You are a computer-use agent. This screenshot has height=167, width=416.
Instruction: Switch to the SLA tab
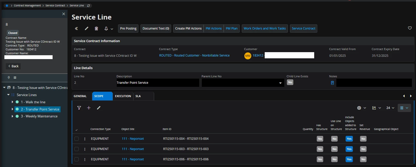138,96
